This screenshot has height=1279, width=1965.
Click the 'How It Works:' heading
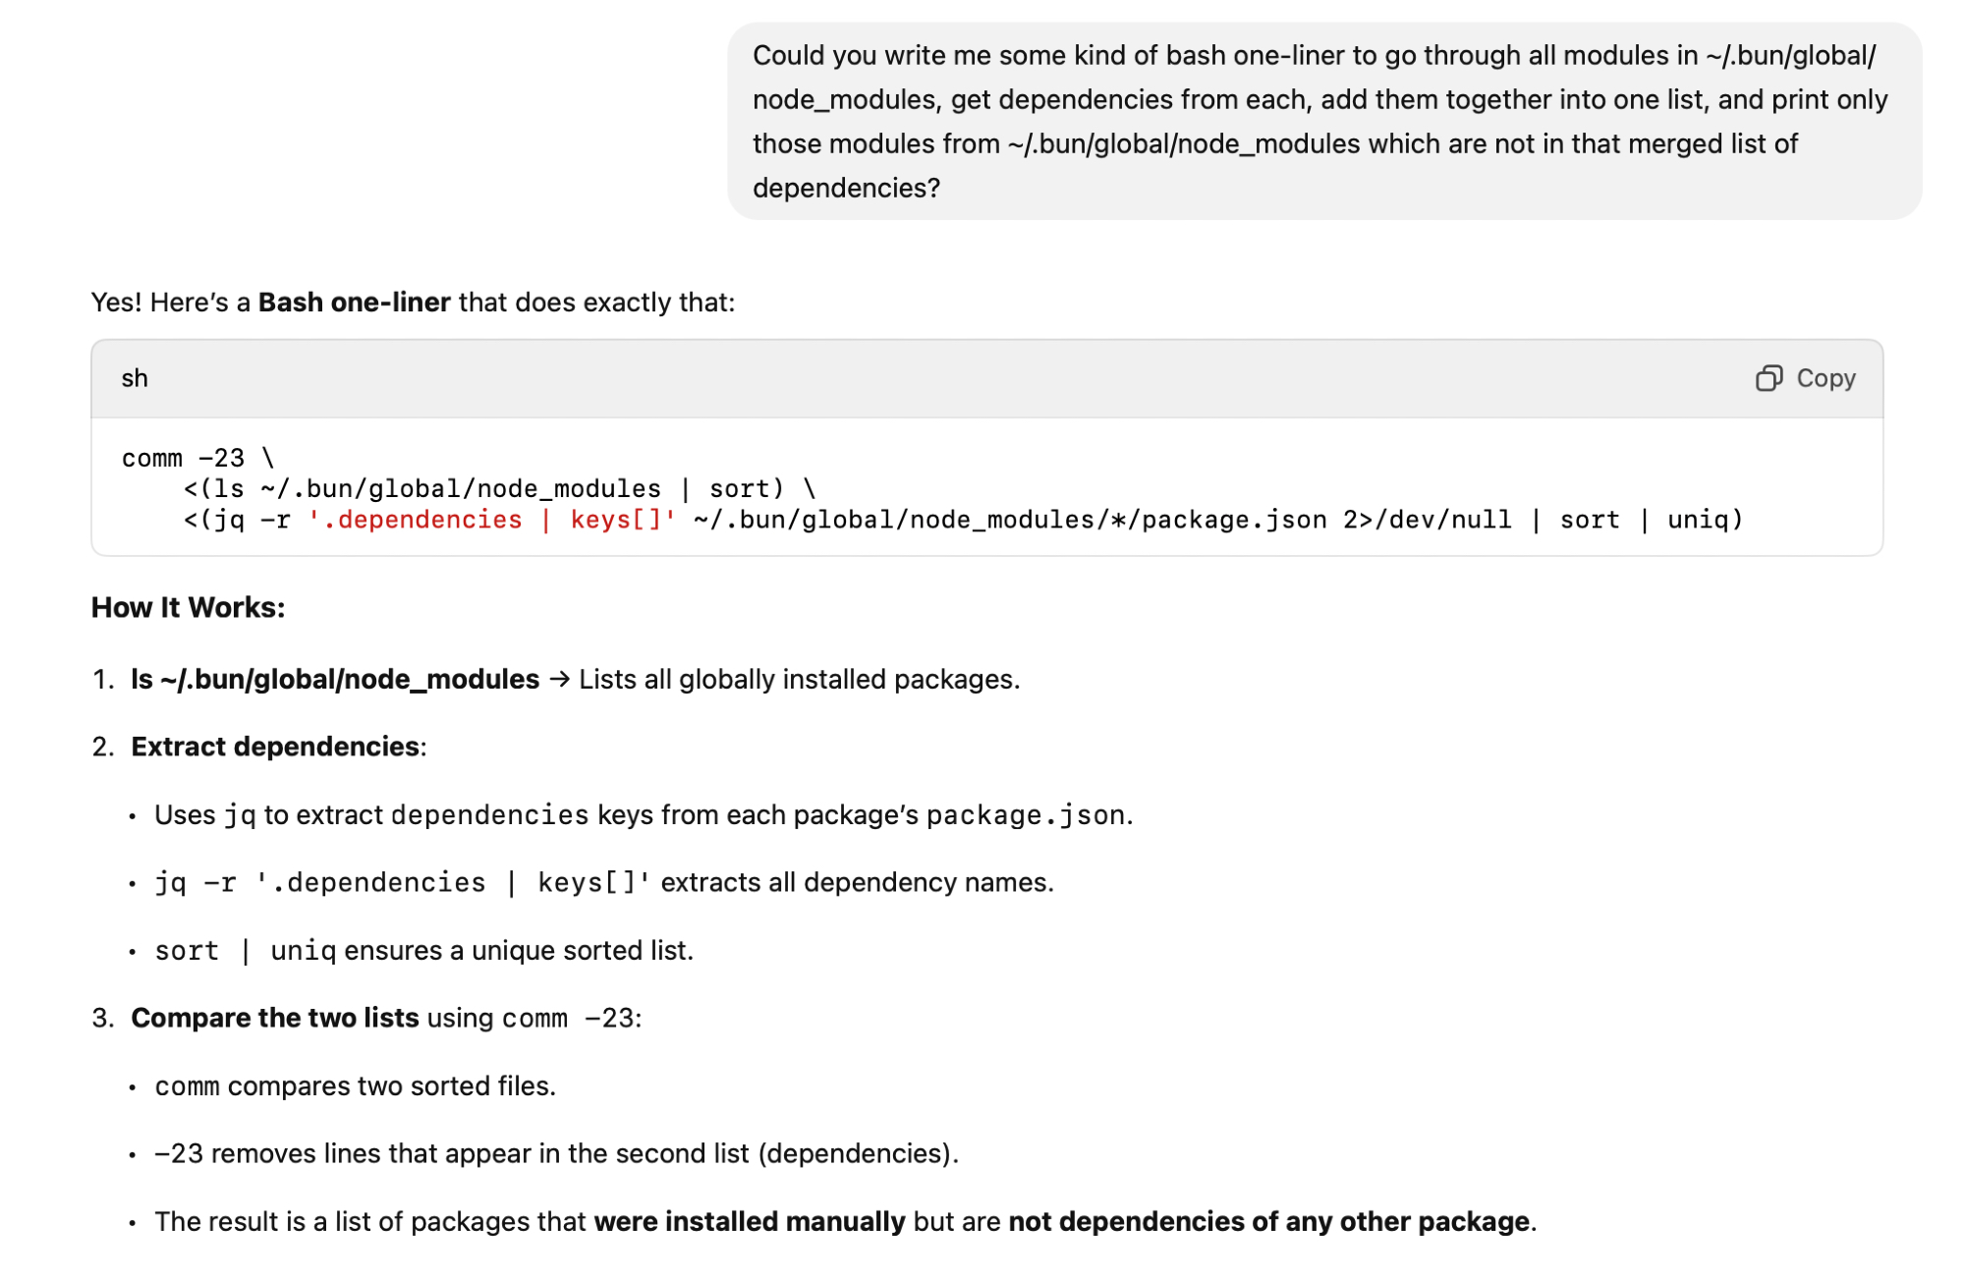pos(188,607)
